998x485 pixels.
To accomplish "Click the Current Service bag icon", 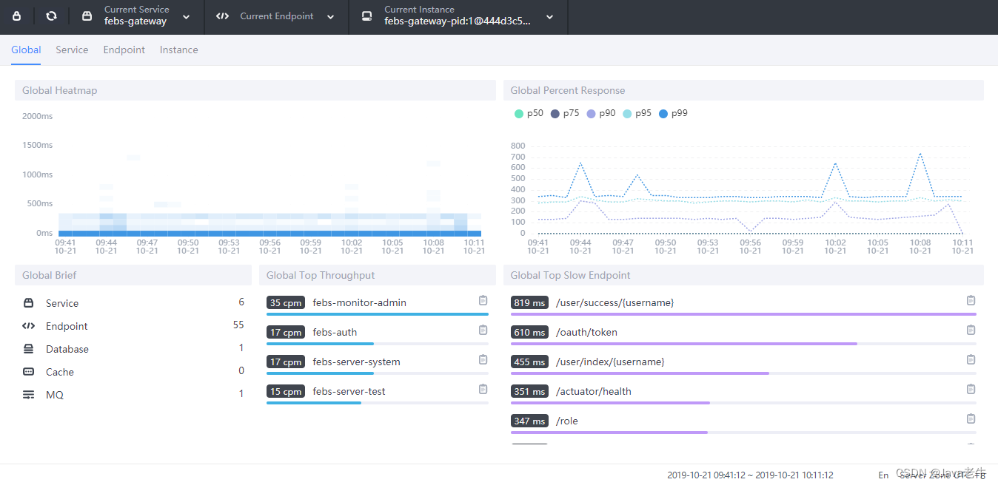I will coord(87,16).
